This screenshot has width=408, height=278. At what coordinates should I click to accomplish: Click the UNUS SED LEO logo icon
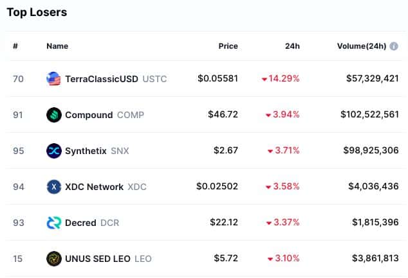tap(54, 259)
